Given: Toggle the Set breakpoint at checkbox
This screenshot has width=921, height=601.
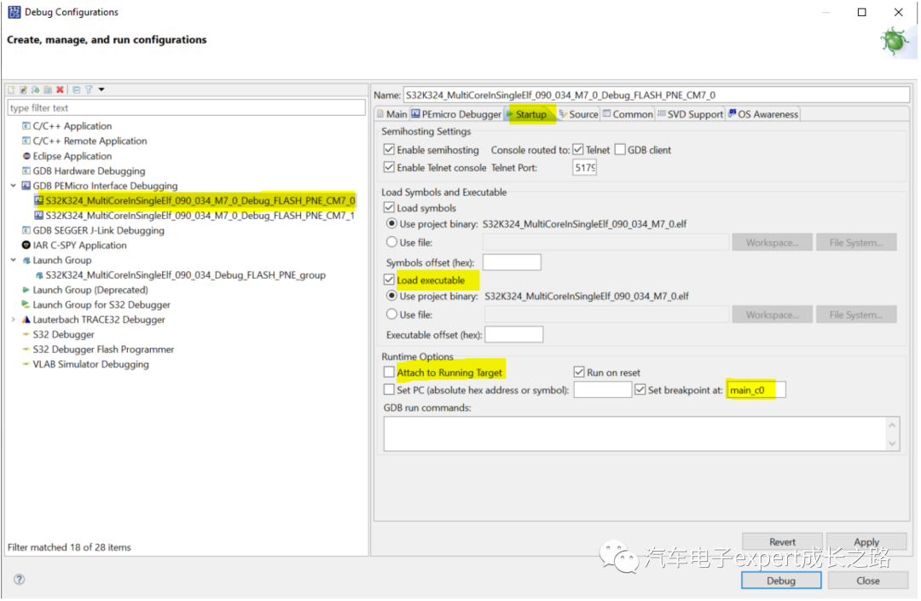Looking at the screenshot, I should point(640,390).
